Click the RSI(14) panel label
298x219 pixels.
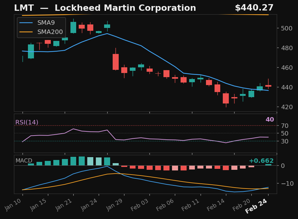[x=27, y=123]
